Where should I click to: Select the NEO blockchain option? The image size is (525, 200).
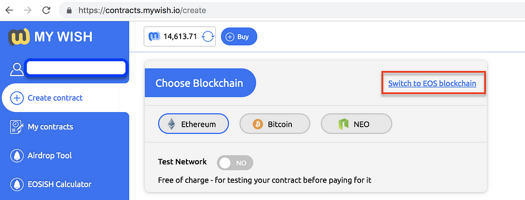point(356,124)
